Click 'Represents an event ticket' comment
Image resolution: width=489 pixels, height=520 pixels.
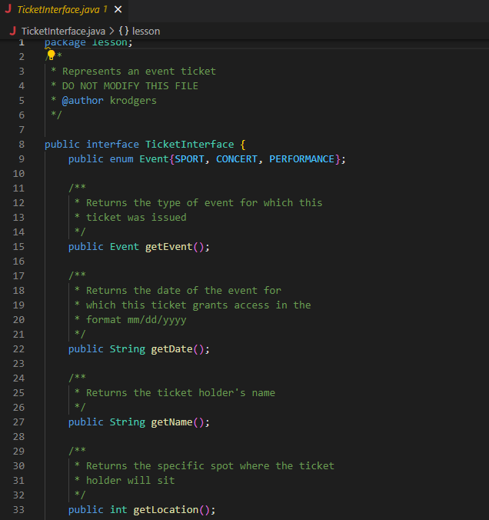pos(139,72)
